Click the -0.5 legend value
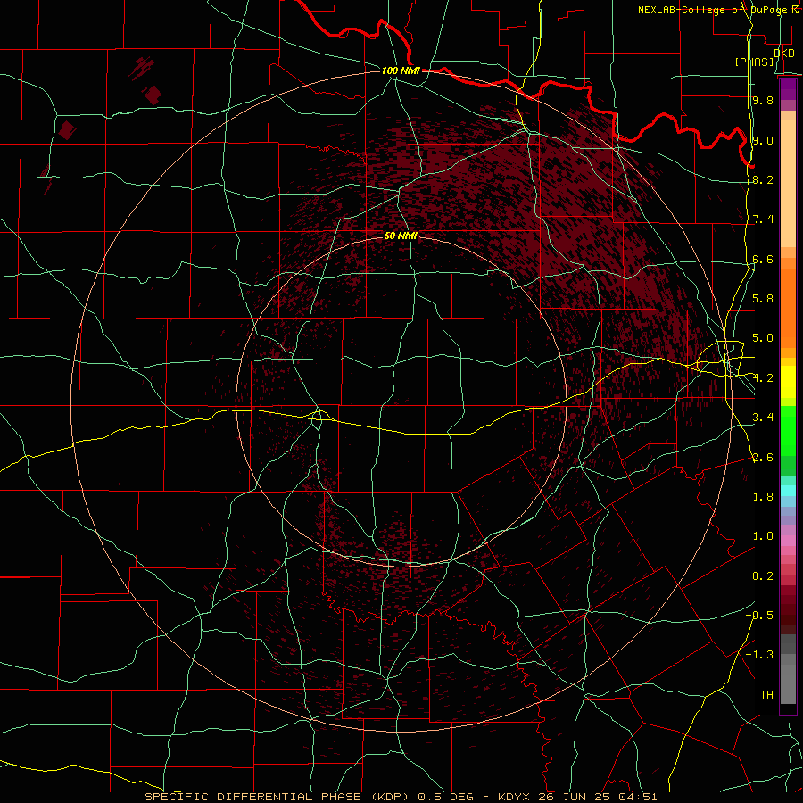The width and height of the screenshot is (803, 803). (759, 616)
